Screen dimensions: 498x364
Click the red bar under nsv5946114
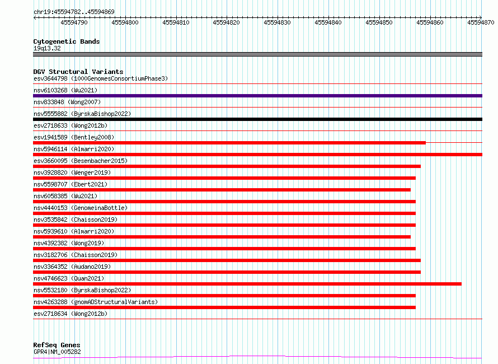tap(257, 155)
